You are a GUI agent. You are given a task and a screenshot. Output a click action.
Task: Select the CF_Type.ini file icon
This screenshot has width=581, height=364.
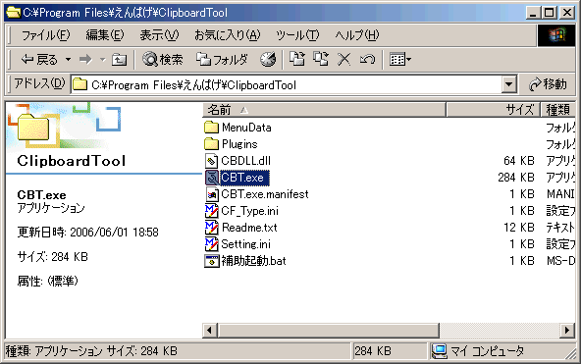(x=211, y=211)
